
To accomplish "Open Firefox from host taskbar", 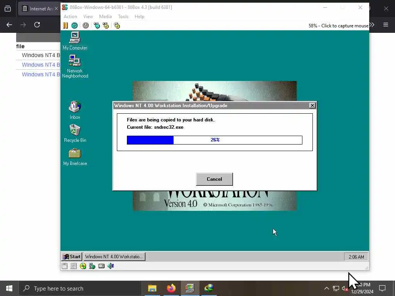I will [x=171, y=288].
